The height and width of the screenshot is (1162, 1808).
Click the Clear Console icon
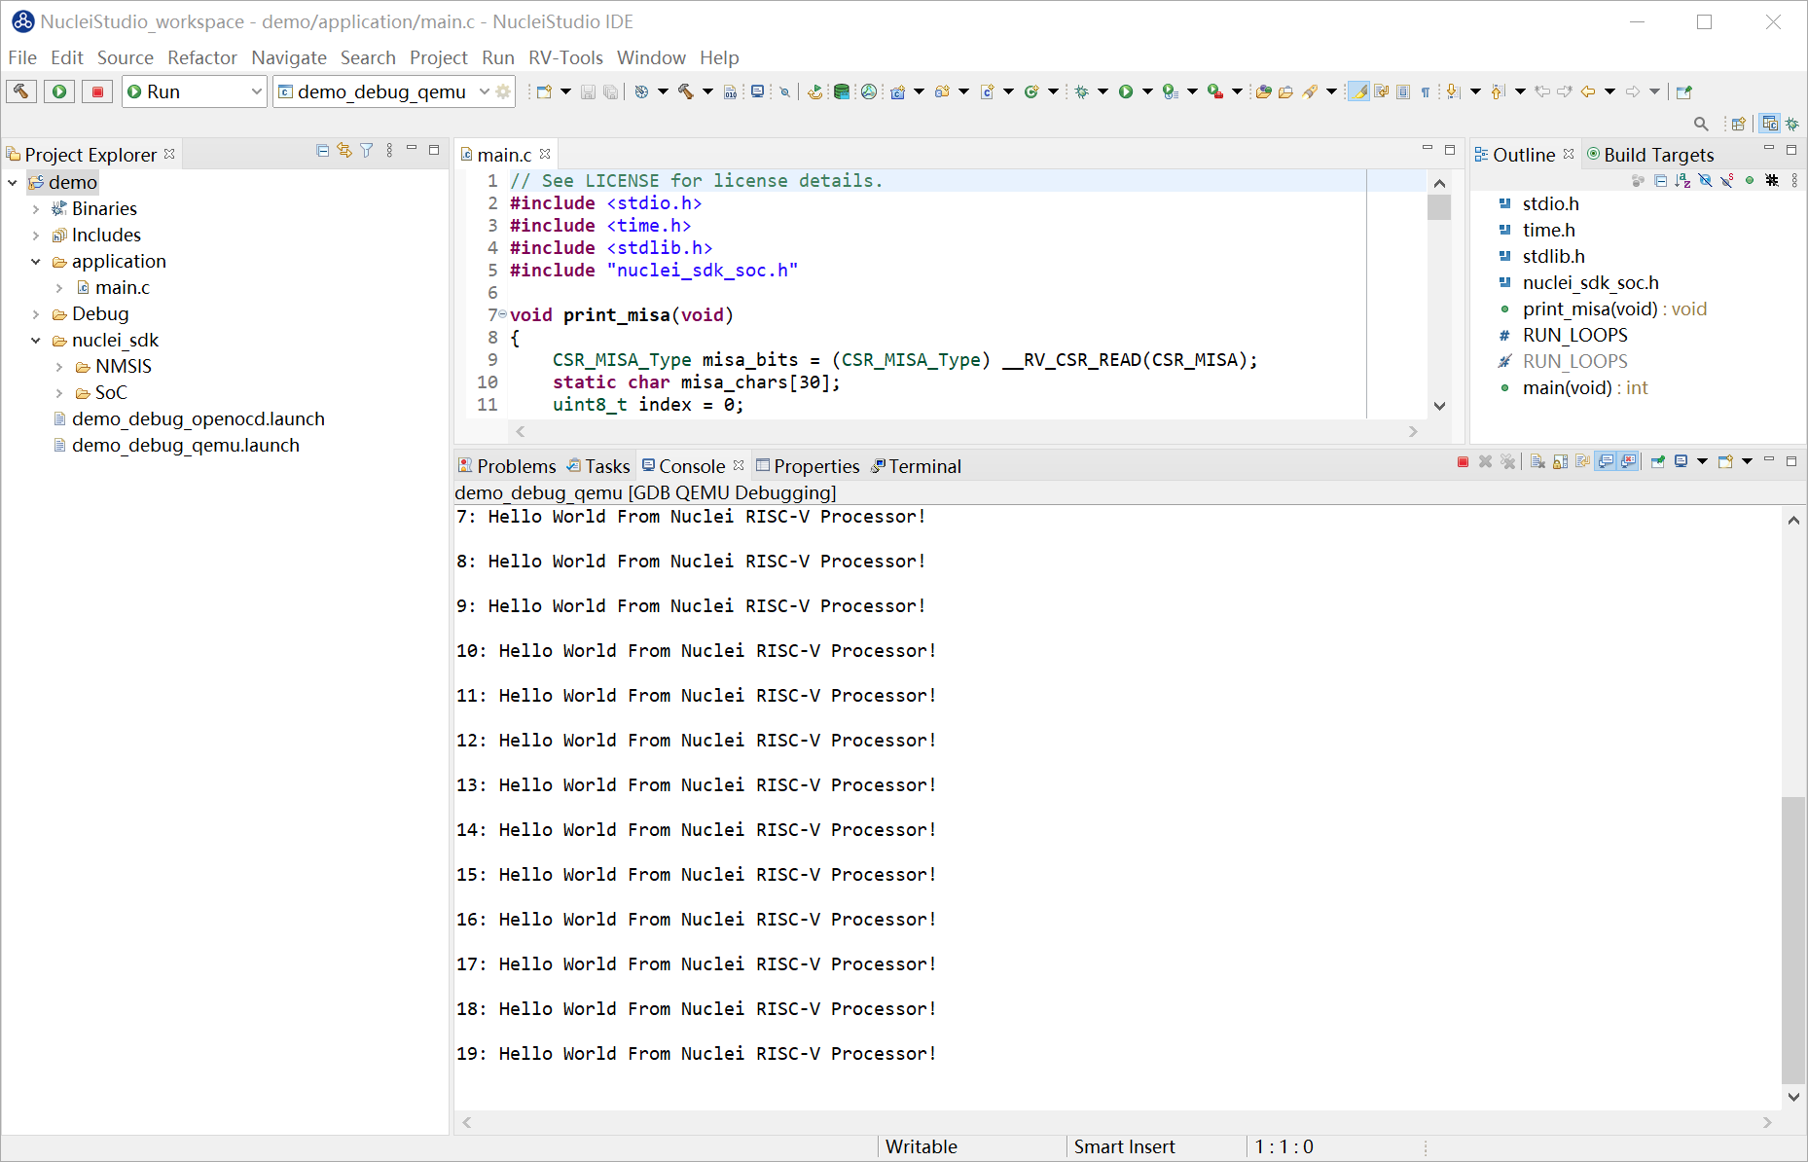[x=1537, y=462]
